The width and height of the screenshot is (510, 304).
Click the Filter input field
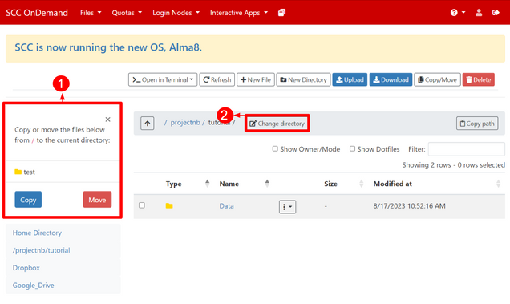tap(467, 149)
